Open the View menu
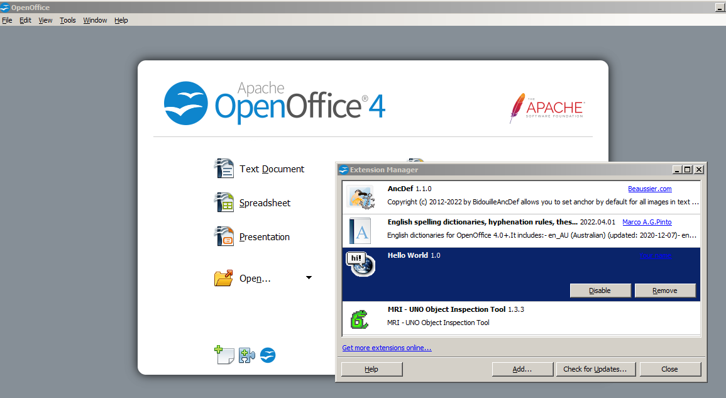The height and width of the screenshot is (398, 726). pos(45,20)
